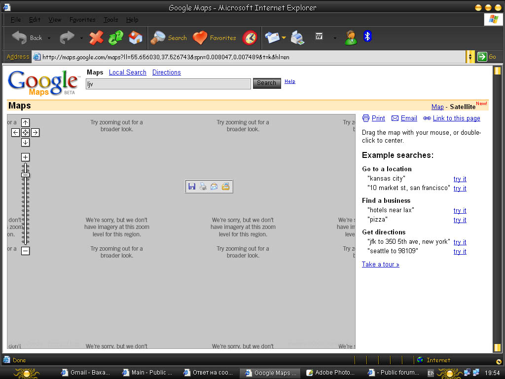Open the View menu

tap(55, 20)
